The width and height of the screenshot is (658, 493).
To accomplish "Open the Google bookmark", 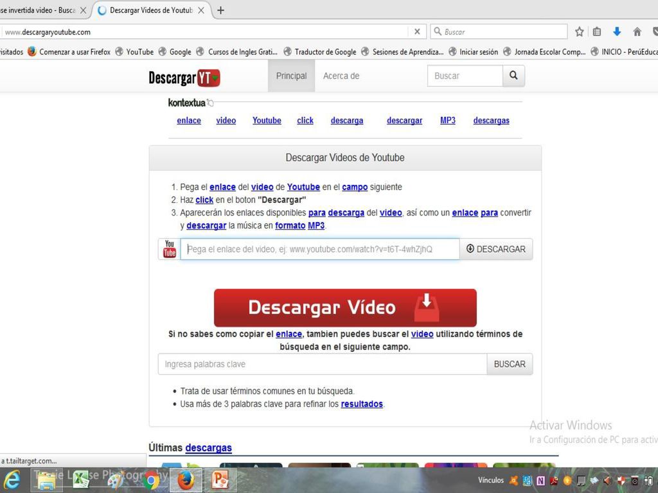I will click(x=175, y=51).
